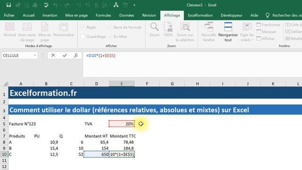Screen dimensions: 302x170
Task: Click inside the formula bar text
Action: [101, 56]
